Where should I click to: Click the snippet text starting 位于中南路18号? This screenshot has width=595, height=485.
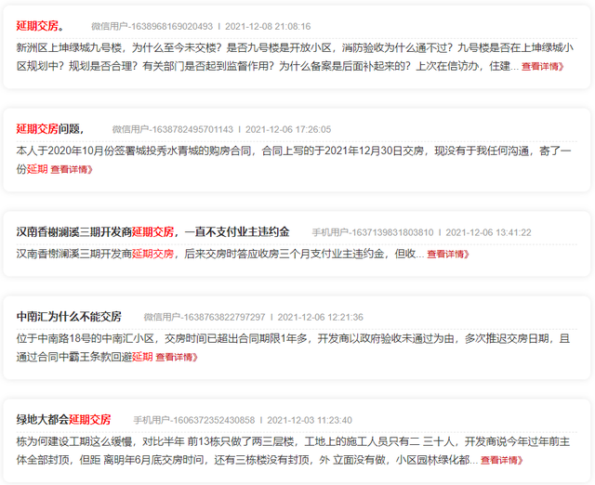tap(279, 339)
